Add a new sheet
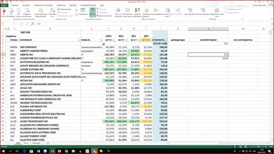Image resolution: width=274 pixels, height=154 pixels. tap(48, 143)
